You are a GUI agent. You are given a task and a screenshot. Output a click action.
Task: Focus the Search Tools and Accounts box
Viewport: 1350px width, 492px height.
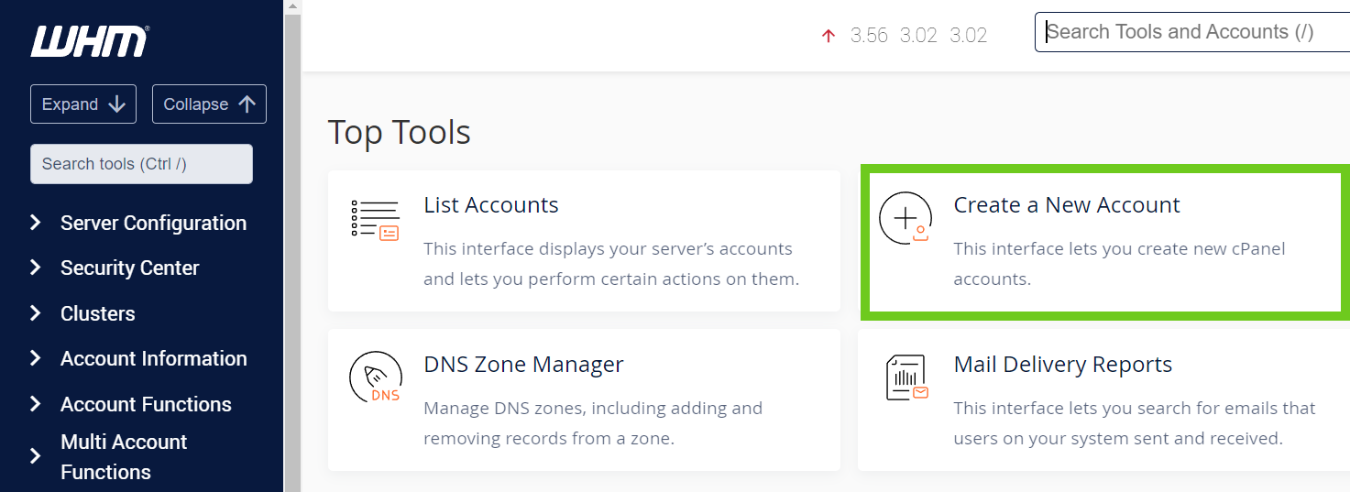[x=1191, y=32]
